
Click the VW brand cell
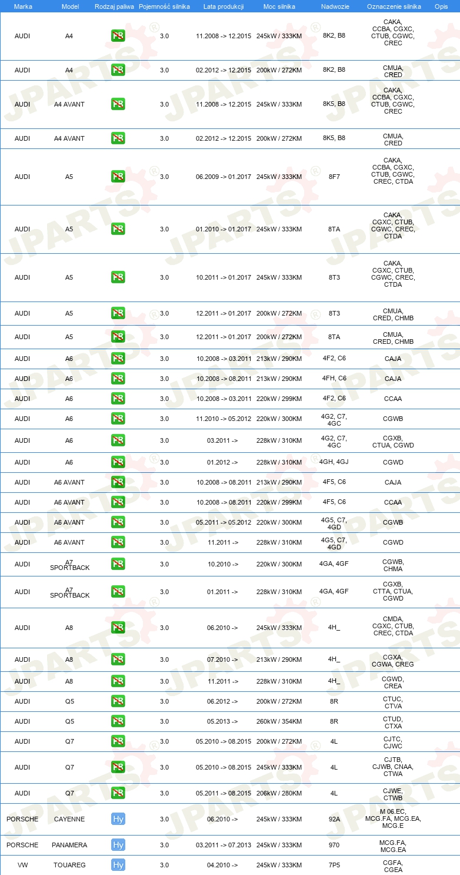pos(22,865)
